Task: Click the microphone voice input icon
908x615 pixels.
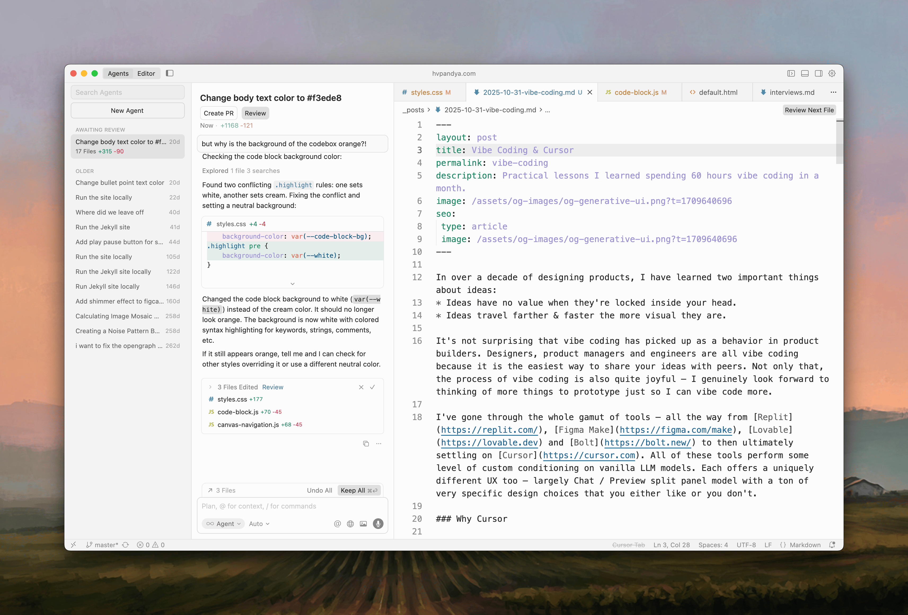Action: (x=378, y=524)
